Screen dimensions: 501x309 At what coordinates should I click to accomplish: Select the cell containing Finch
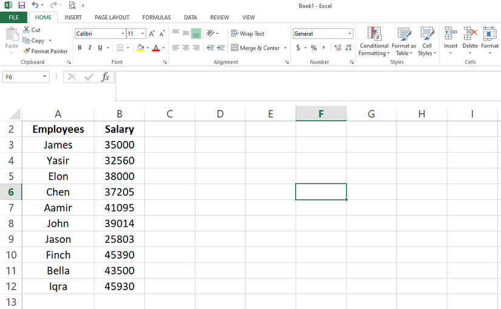(x=58, y=255)
